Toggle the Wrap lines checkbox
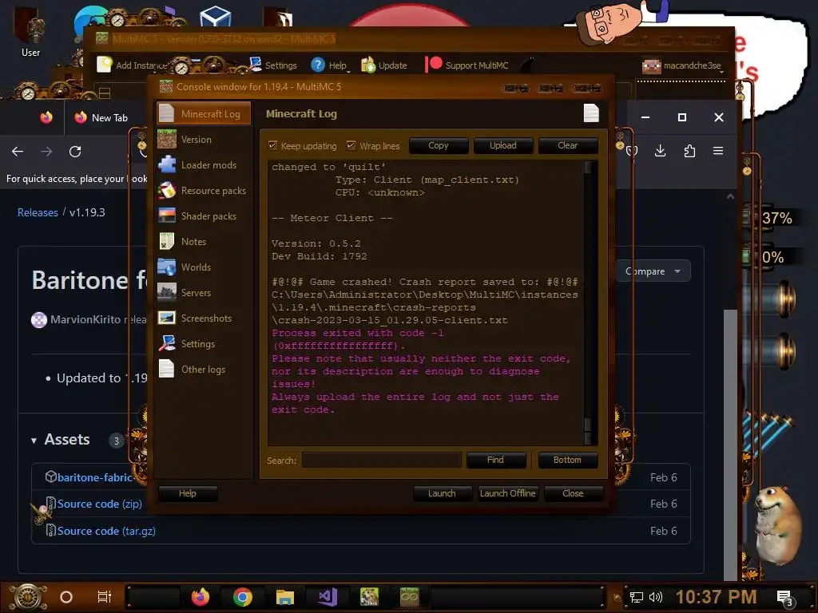This screenshot has width=818, height=613. click(351, 145)
